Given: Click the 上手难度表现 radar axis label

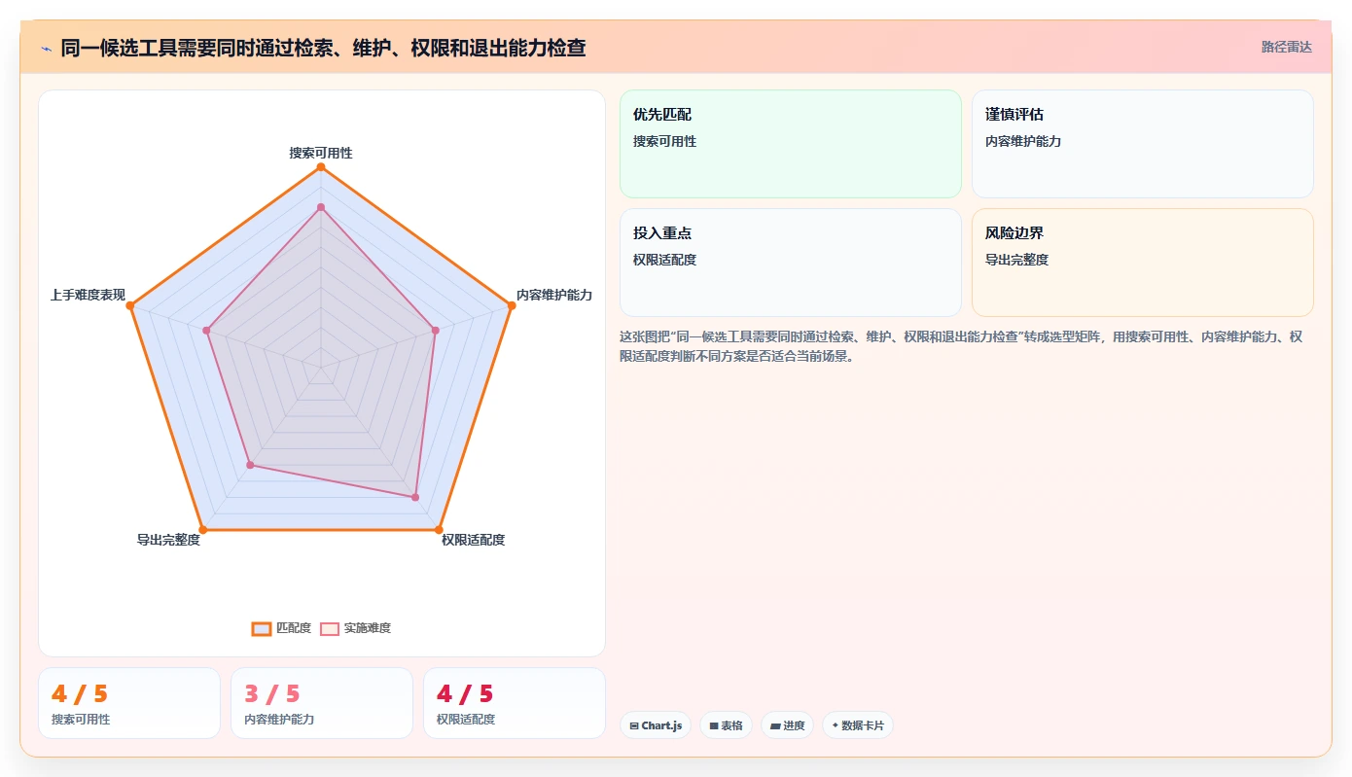Looking at the screenshot, I should pyautogui.click(x=88, y=295).
